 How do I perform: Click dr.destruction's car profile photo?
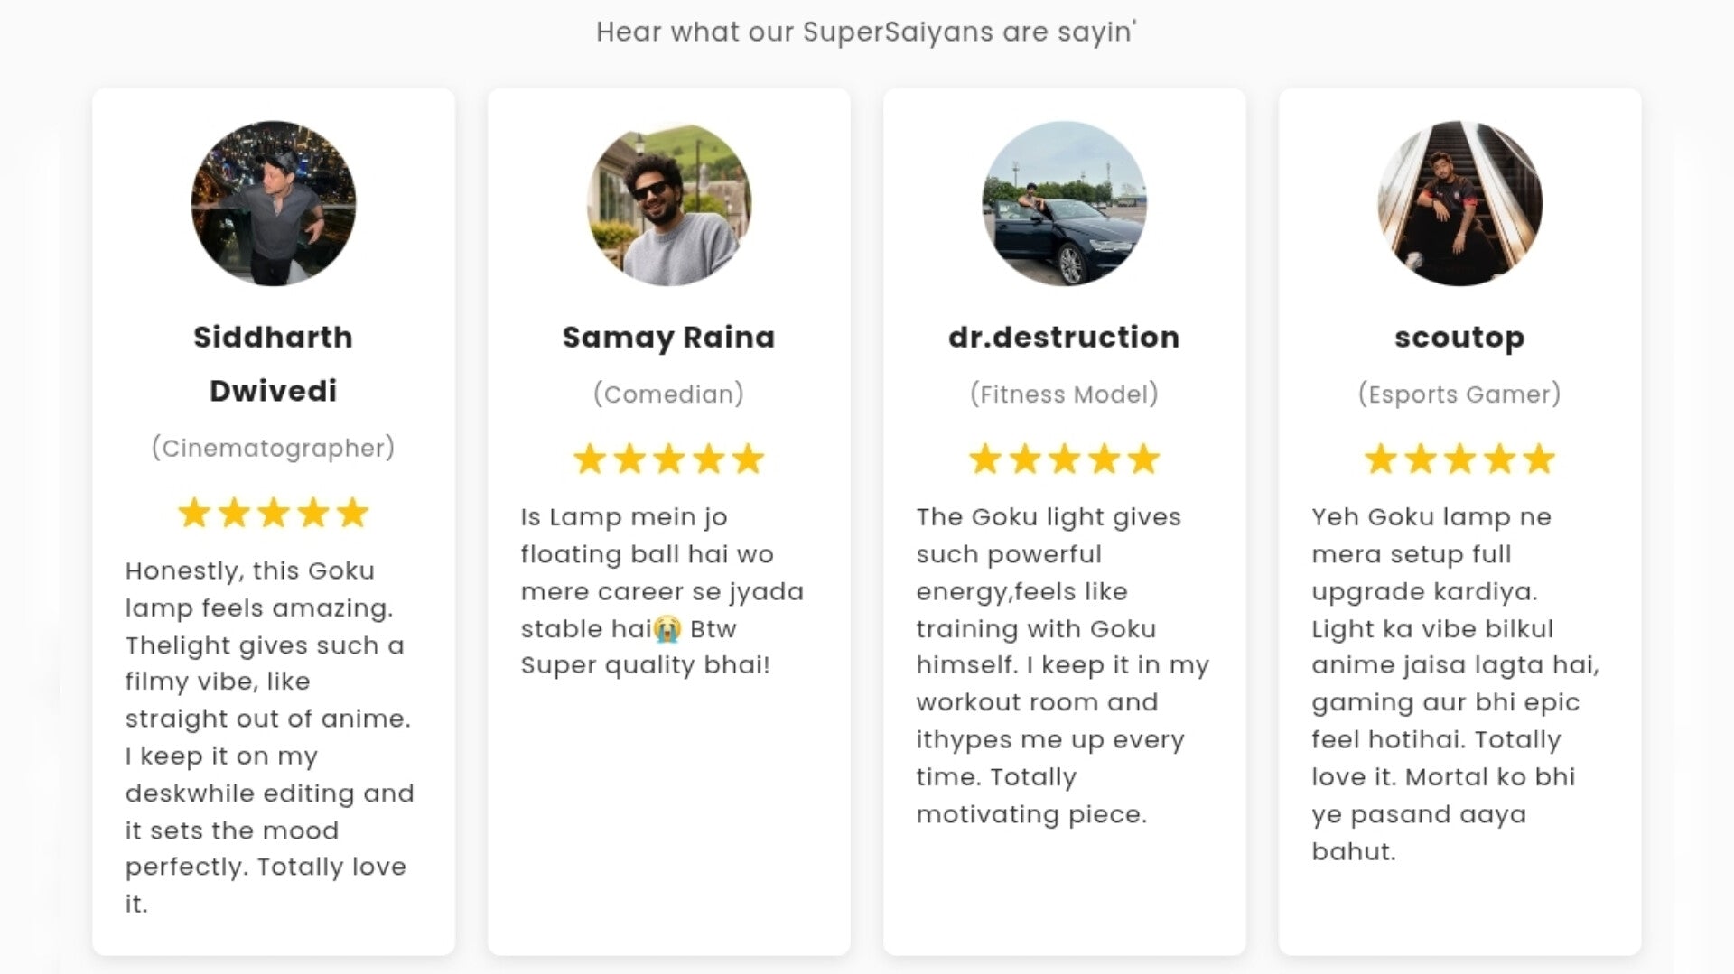(1064, 204)
